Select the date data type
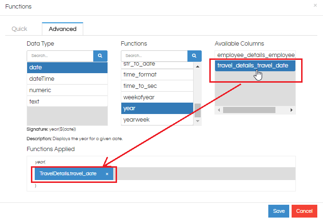323x219 pixels. point(67,67)
